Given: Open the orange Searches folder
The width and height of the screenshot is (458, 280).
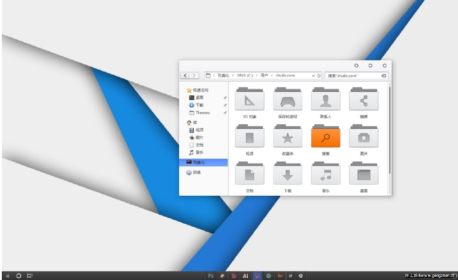Looking at the screenshot, I should tap(326, 137).
